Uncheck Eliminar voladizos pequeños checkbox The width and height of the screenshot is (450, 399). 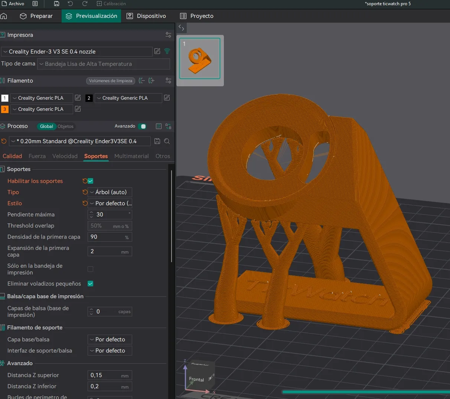tap(90, 284)
